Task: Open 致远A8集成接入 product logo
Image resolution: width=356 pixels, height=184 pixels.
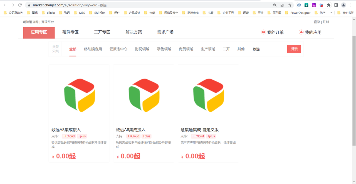Action: pyautogui.click(x=79, y=95)
